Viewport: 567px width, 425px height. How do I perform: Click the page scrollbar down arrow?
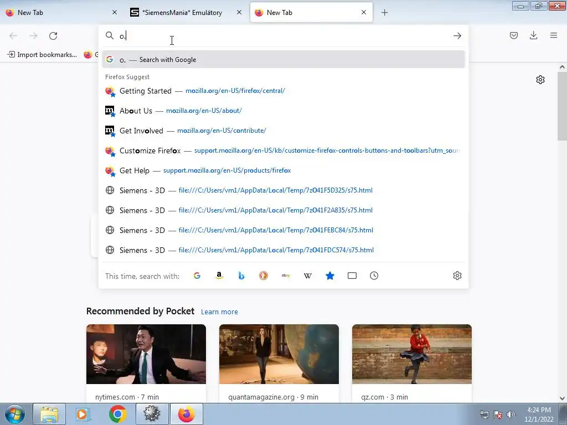coord(562,398)
